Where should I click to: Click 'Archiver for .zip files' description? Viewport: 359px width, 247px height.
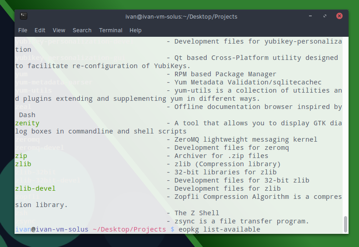[221, 156]
